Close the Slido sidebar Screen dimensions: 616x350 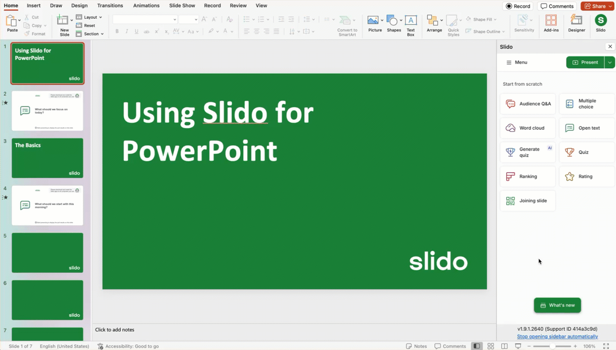(610, 46)
